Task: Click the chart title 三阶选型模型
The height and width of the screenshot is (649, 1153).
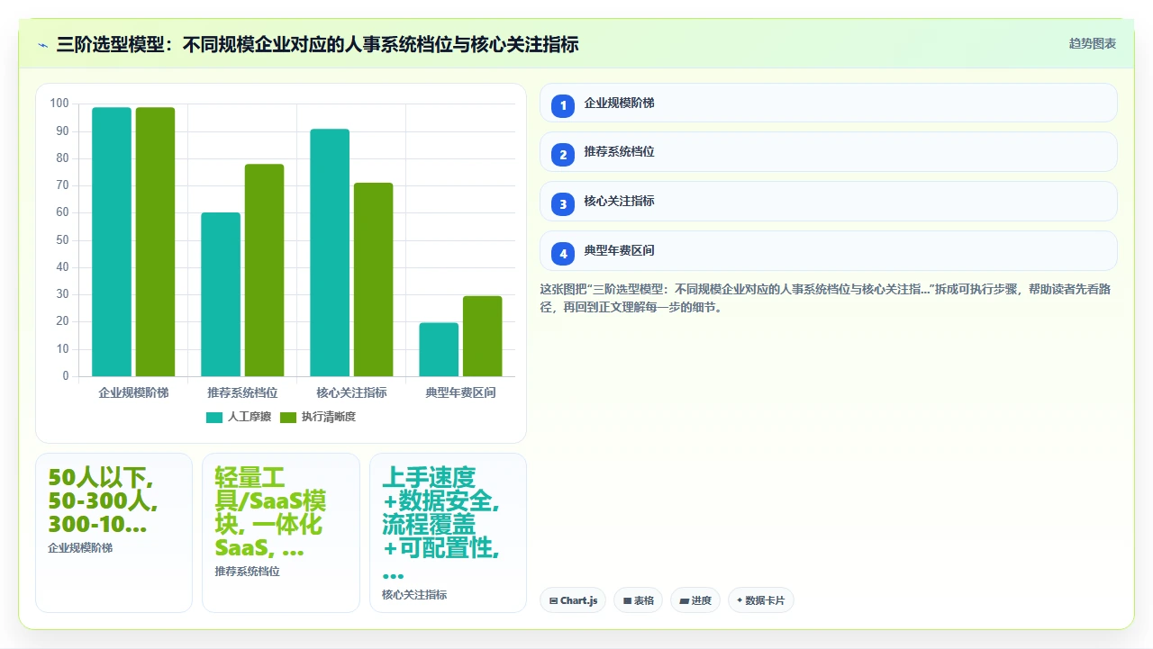Action: pos(317,44)
